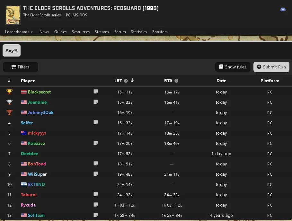This screenshot has width=292, height=221.
Task: Expand the Leaderboards dropdown menu
Action: click(19, 32)
